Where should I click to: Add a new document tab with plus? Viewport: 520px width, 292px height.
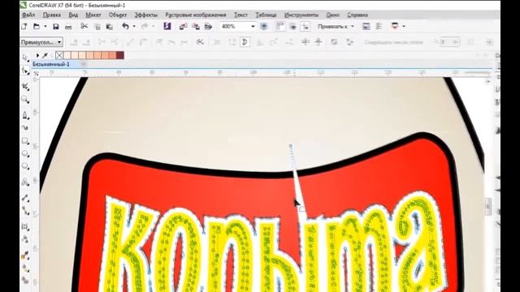(x=83, y=64)
